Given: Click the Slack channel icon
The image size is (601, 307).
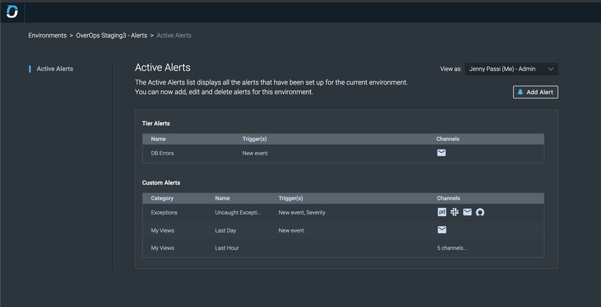Looking at the screenshot, I should pos(455,212).
